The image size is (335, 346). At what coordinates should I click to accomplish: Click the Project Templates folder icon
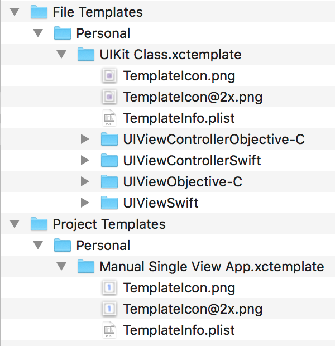coord(39,224)
